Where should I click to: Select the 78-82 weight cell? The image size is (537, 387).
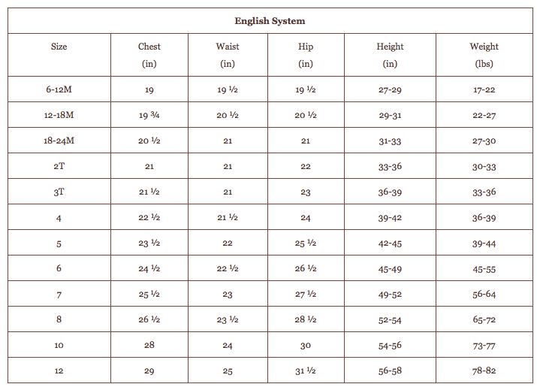click(x=484, y=370)
